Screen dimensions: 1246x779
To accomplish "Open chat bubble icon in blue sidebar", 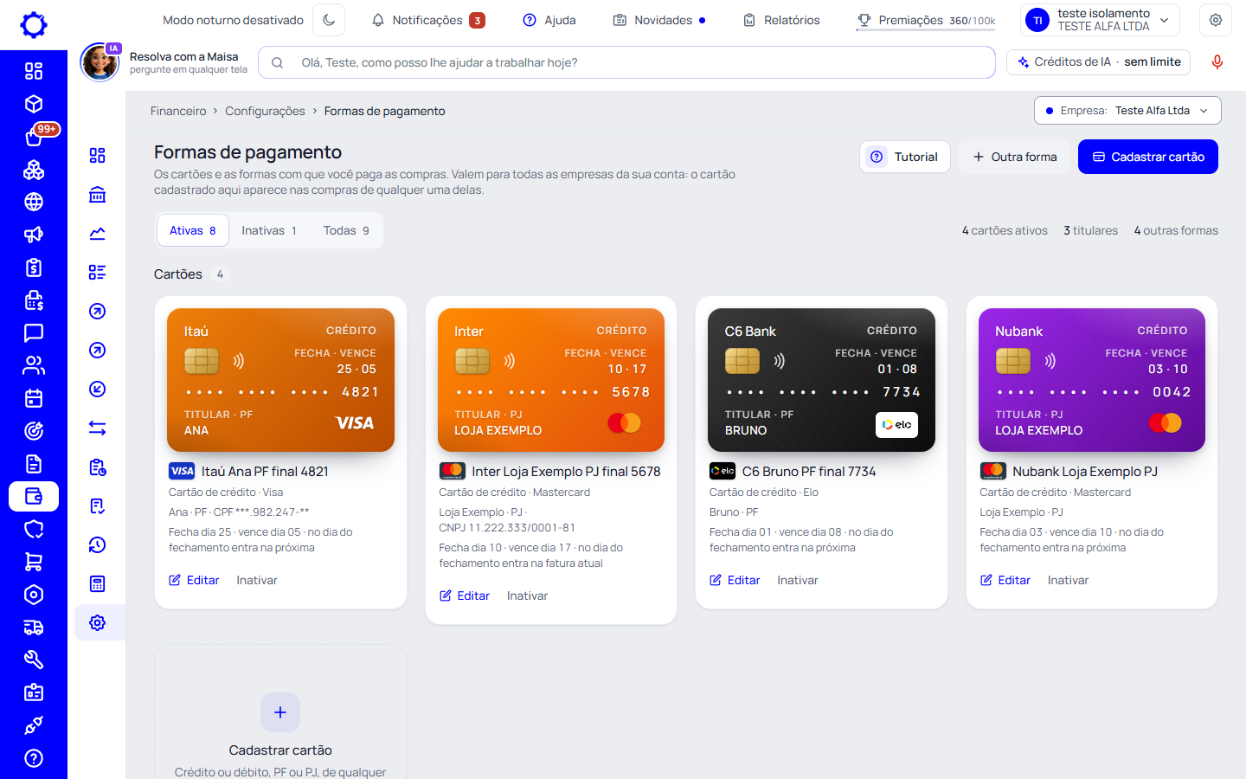I will coord(34,332).
